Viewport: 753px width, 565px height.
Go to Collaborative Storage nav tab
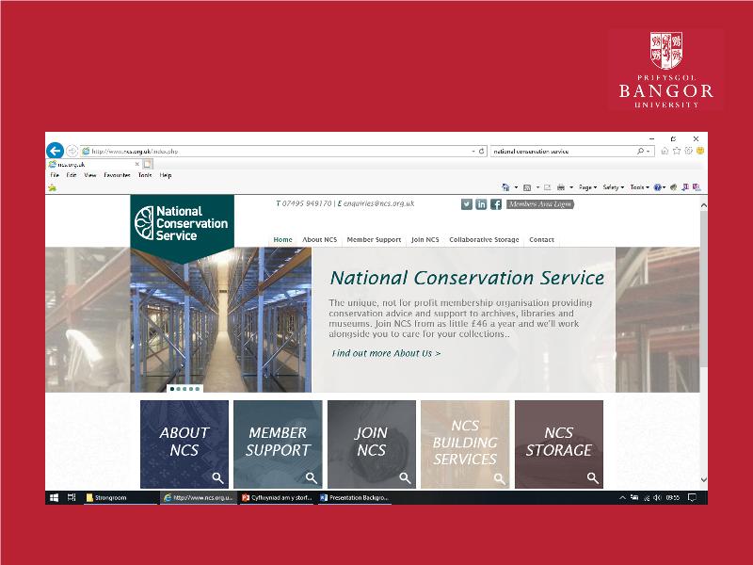coord(484,240)
